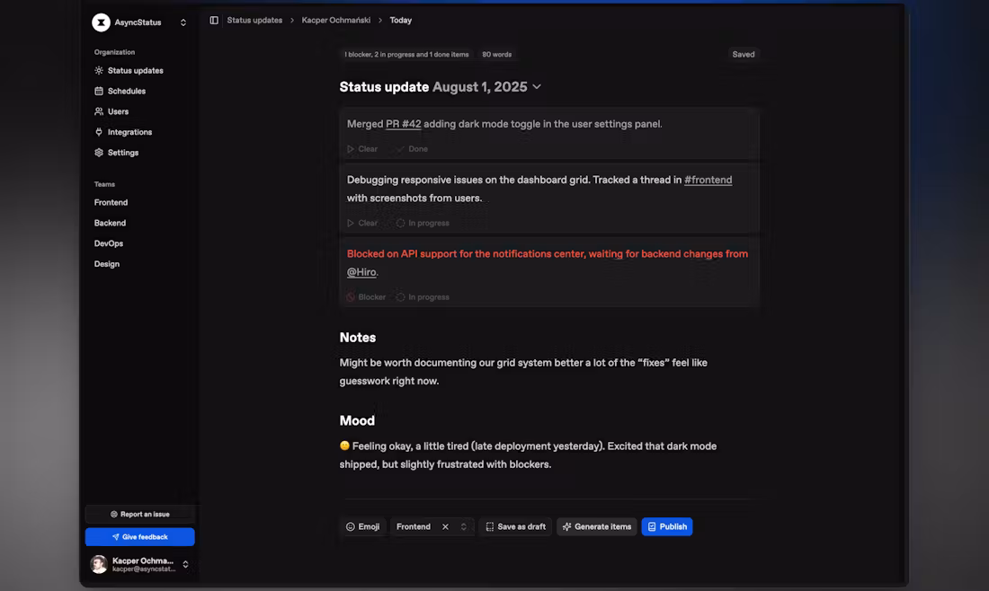The height and width of the screenshot is (591, 989).
Task: Click the Users icon in sidebar
Action: point(99,111)
